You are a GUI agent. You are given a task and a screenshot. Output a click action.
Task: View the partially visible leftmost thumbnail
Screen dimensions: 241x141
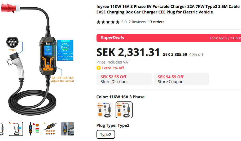[2, 129]
